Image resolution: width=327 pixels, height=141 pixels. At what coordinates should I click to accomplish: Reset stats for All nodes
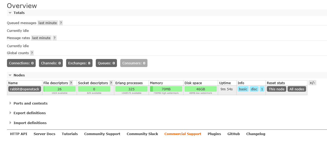tap(297, 89)
